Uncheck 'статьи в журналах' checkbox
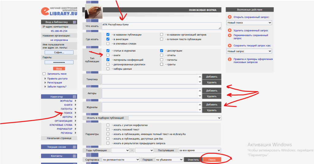 point(108,51)
